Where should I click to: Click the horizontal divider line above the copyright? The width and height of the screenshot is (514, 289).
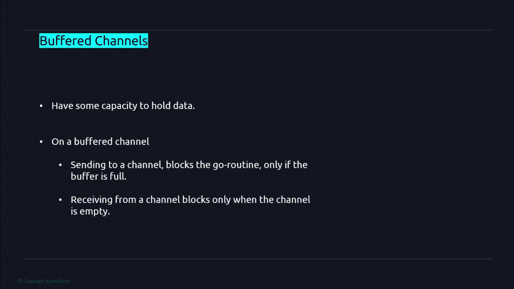[257, 259]
